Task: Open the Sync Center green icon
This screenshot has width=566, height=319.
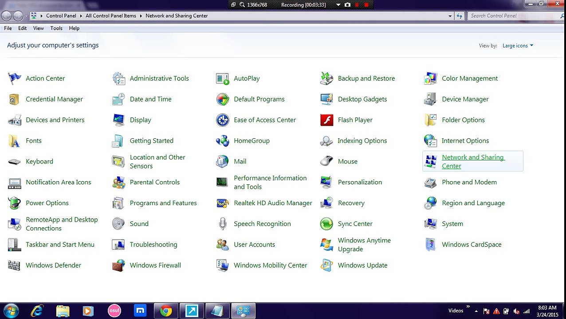Action: click(326, 224)
